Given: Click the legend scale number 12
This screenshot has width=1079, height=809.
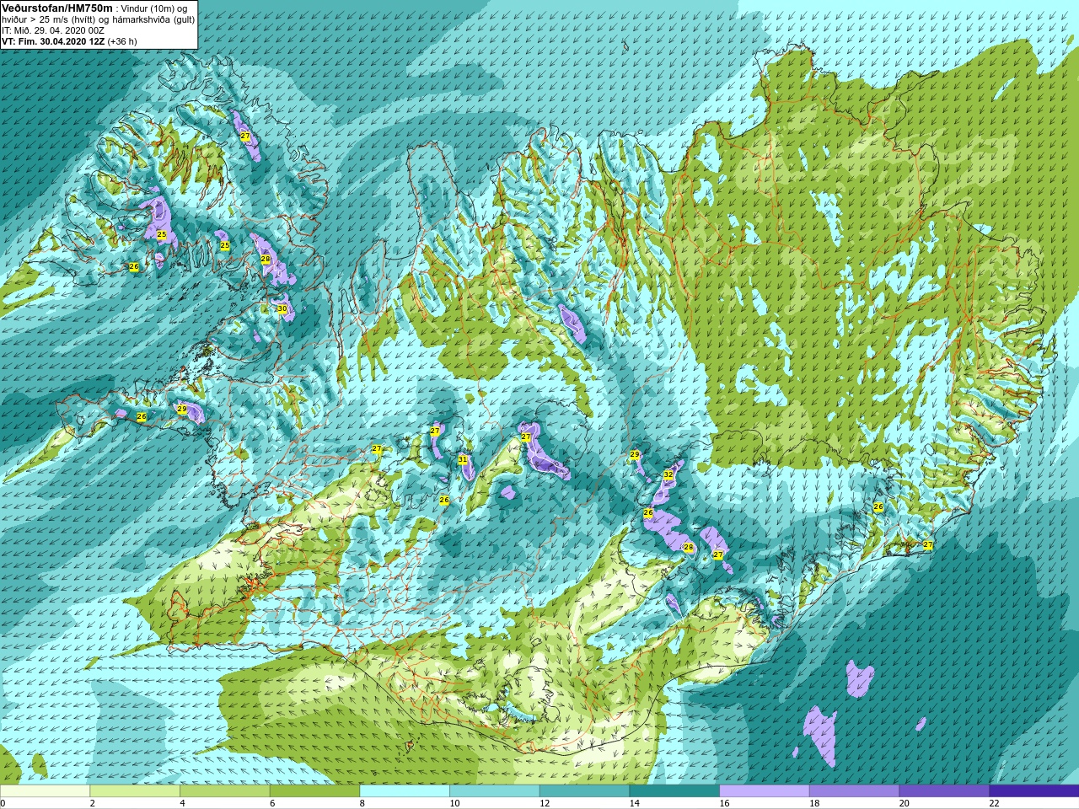Looking at the screenshot, I should tap(545, 803).
